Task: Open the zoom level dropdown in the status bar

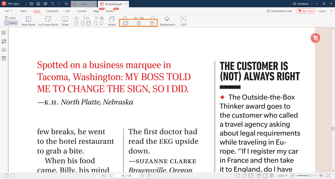Action: pos(286,176)
